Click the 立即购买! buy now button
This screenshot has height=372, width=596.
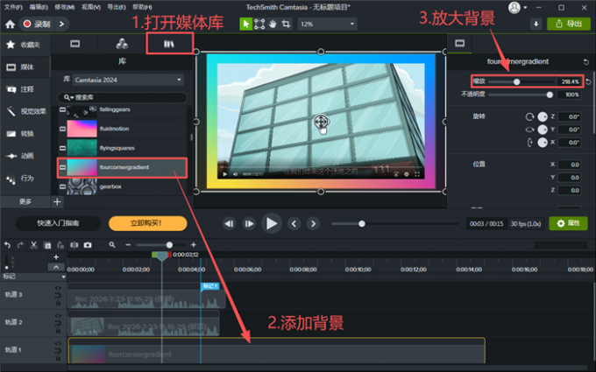148,223
